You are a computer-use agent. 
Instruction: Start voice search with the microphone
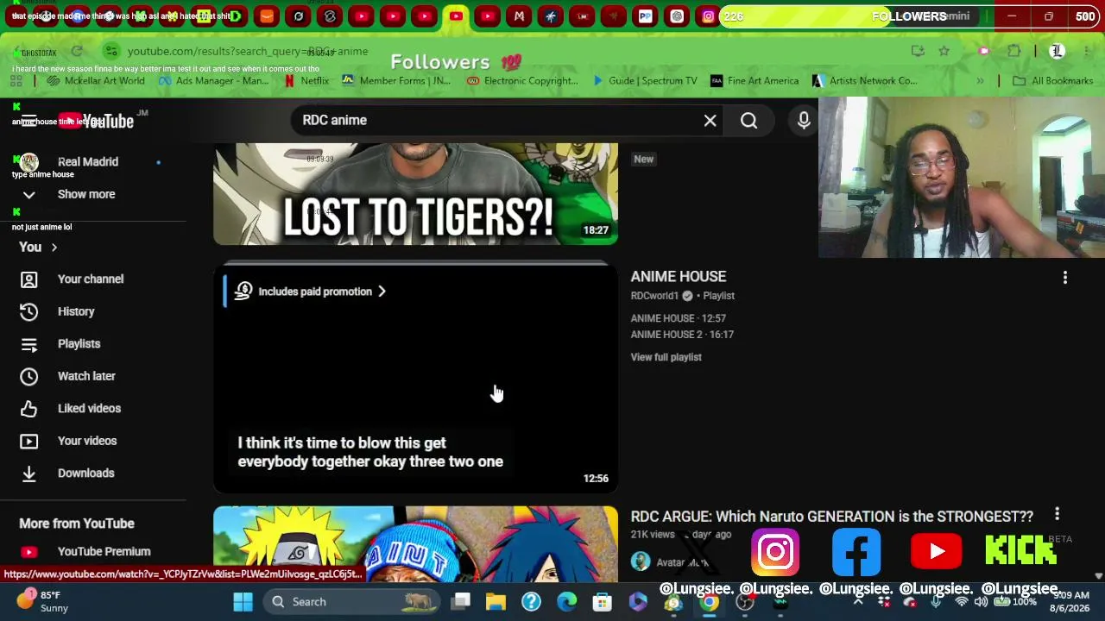click(x=804, y=121)
